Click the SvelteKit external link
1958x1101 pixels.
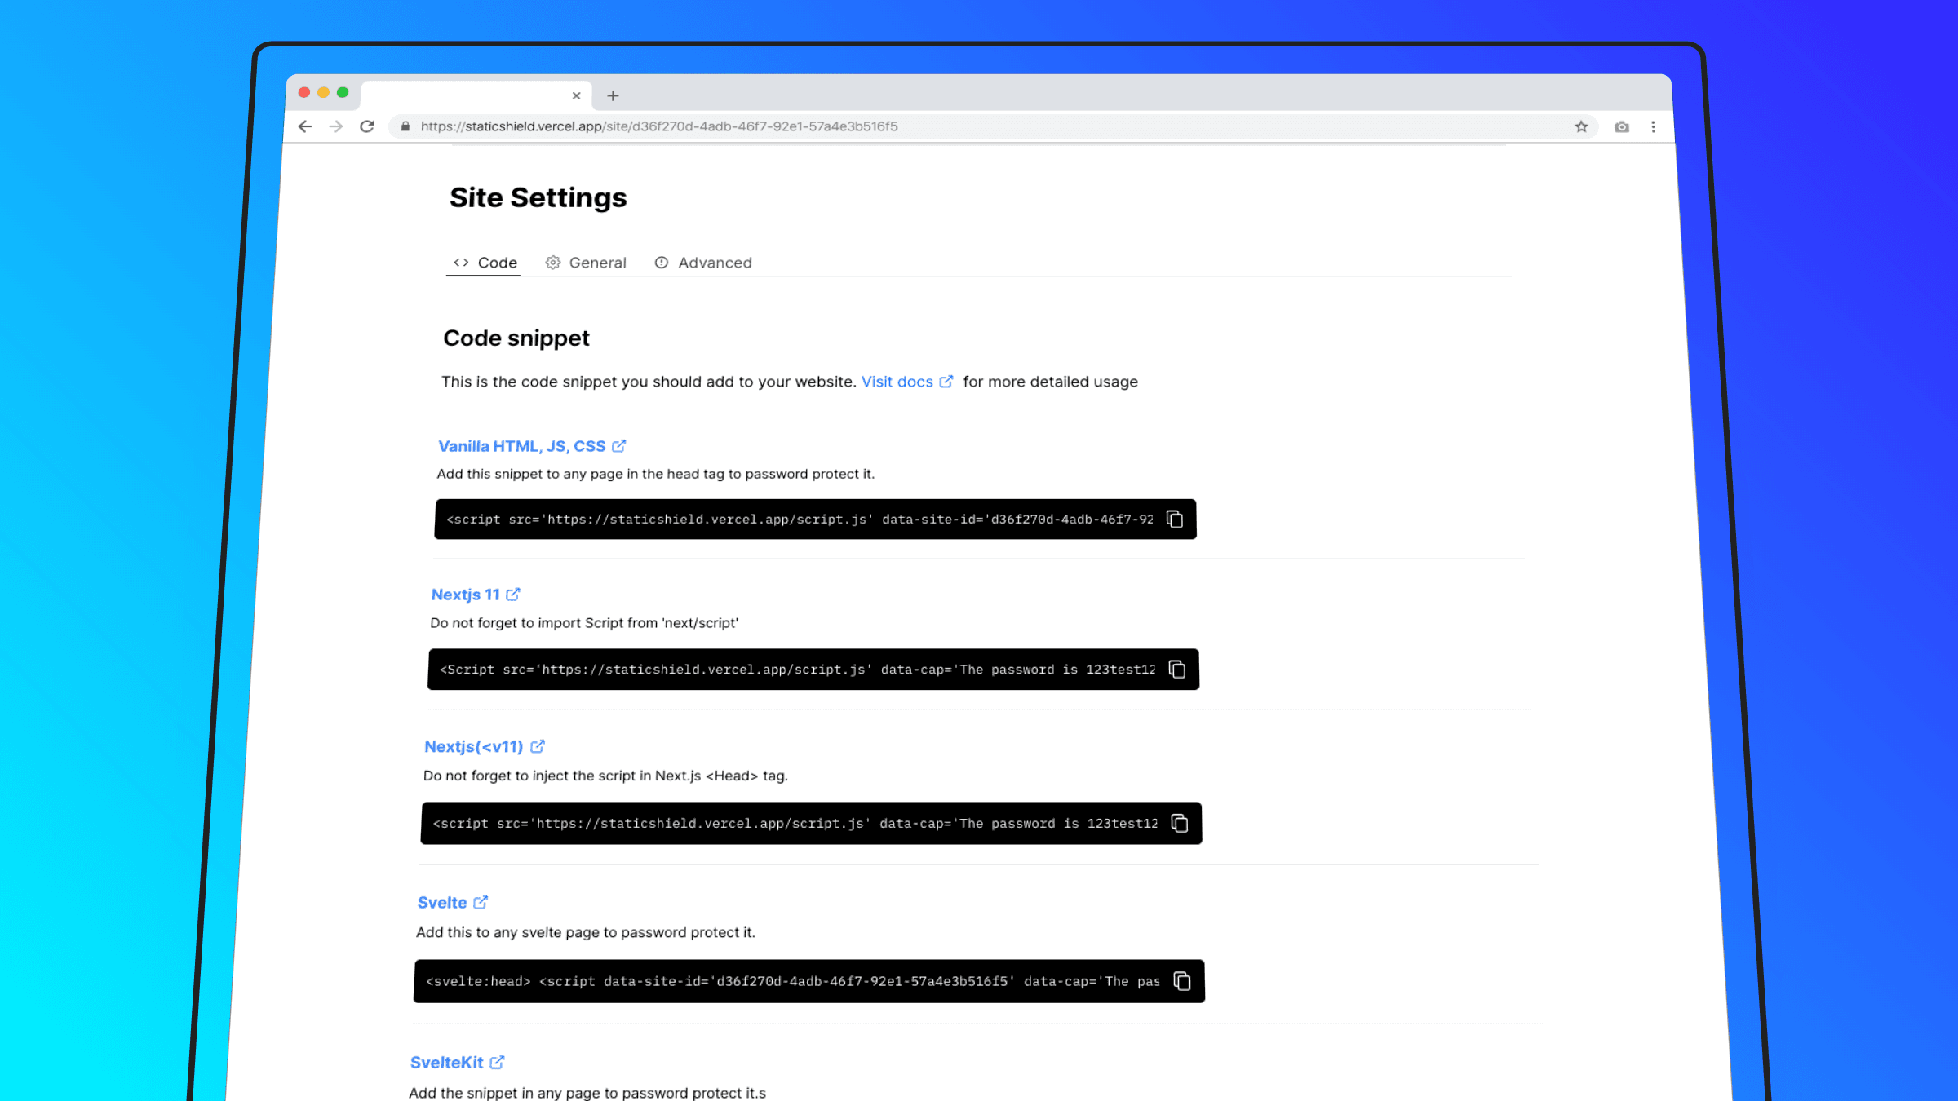[x=498, y=1062]
